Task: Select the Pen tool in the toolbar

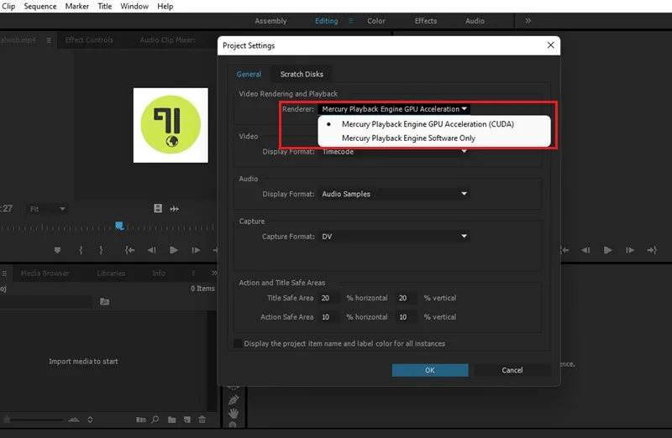Action: coord(234,400)
